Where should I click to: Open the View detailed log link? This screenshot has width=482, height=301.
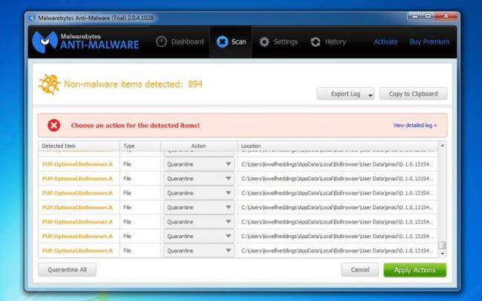[x=414, y=125]
